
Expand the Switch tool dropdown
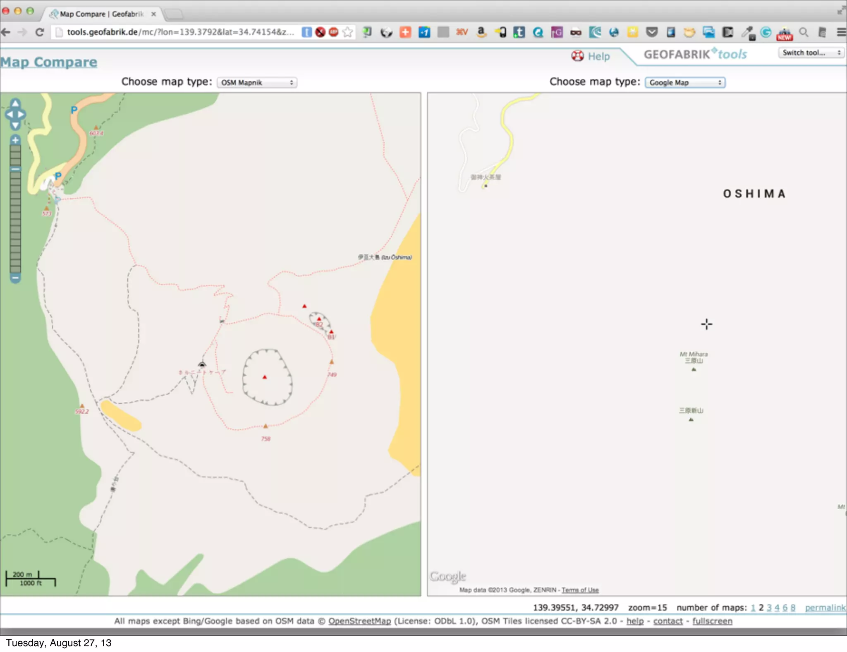click(811, 53)
